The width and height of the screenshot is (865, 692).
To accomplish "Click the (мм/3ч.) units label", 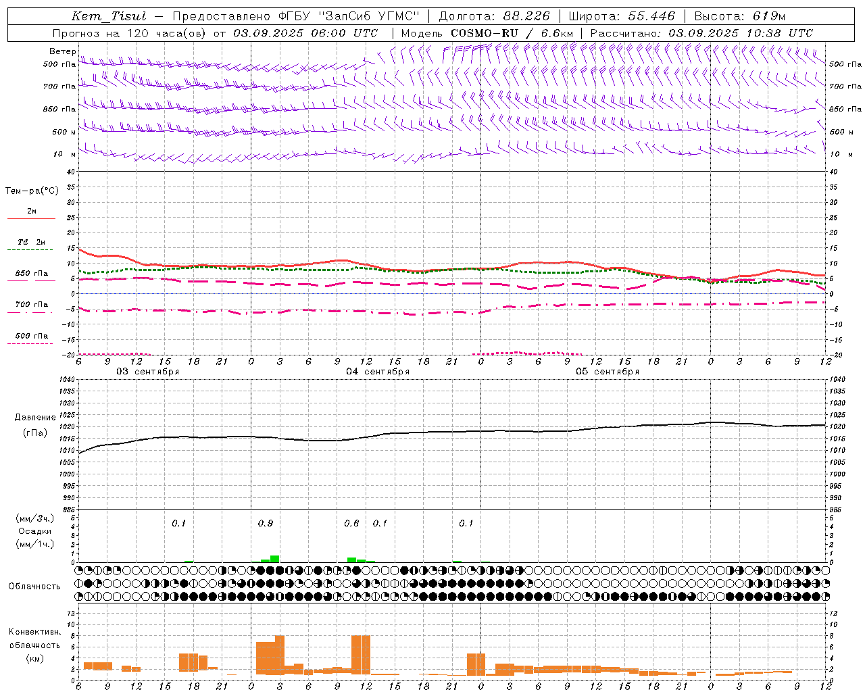I will (x=35, y=519).
